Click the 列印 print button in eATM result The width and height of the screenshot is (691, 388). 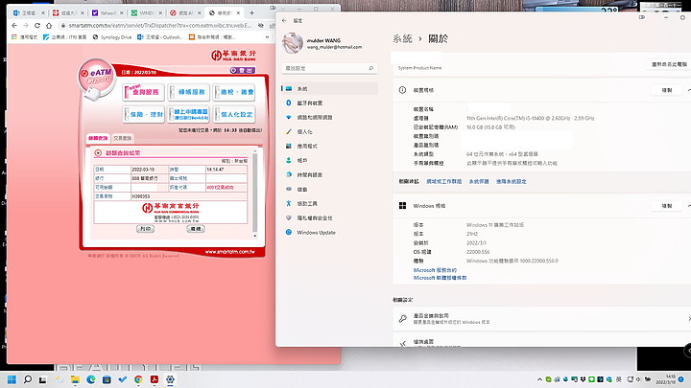pos(145,229)
